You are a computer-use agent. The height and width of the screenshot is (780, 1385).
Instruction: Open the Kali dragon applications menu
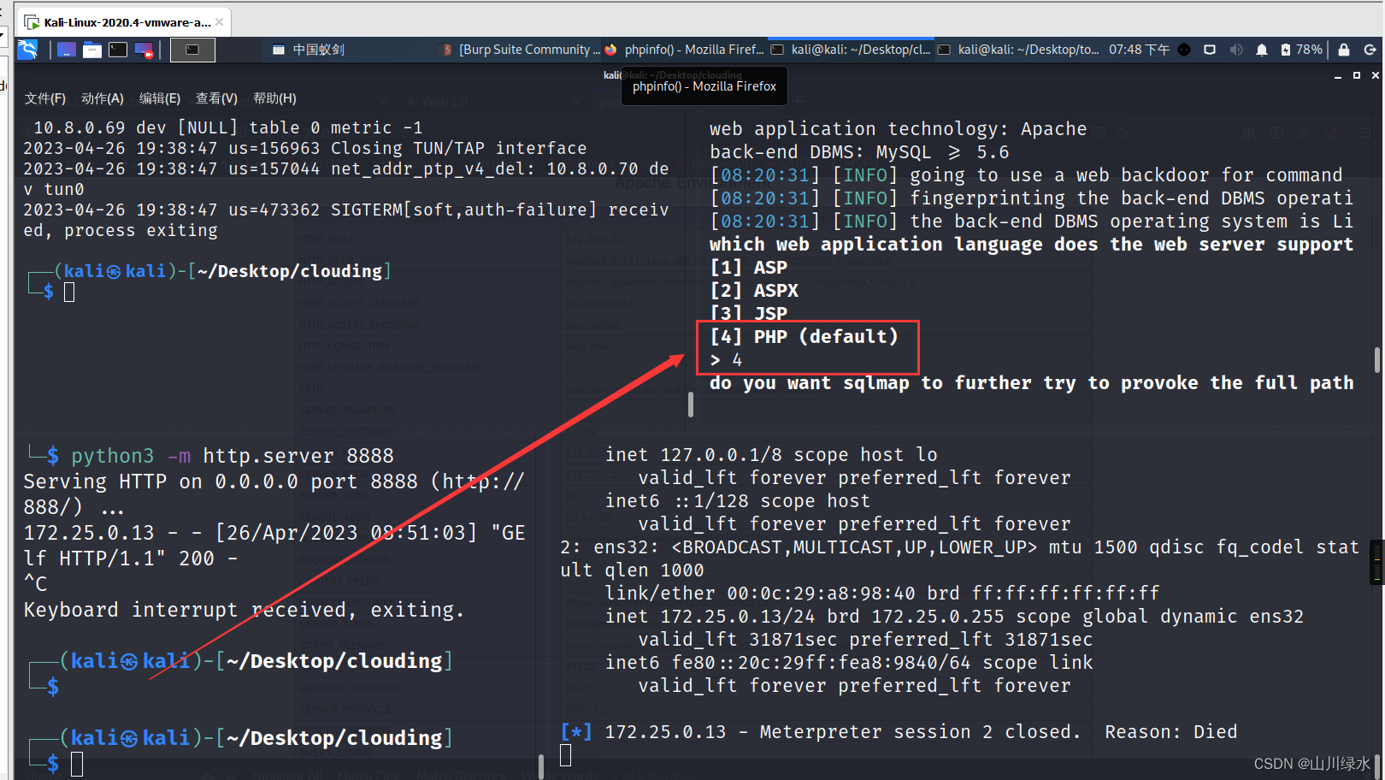[27, 50]
